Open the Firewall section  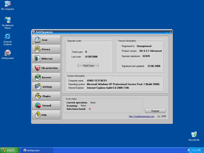(46, 105)
